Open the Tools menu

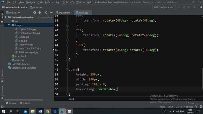point(65,2)
